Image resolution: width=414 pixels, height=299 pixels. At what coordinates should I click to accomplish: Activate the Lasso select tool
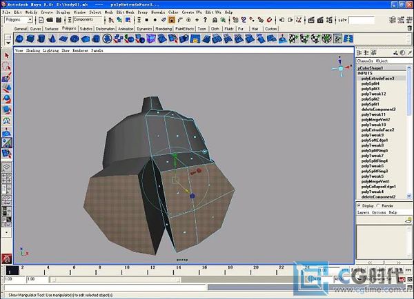point(7,66)
